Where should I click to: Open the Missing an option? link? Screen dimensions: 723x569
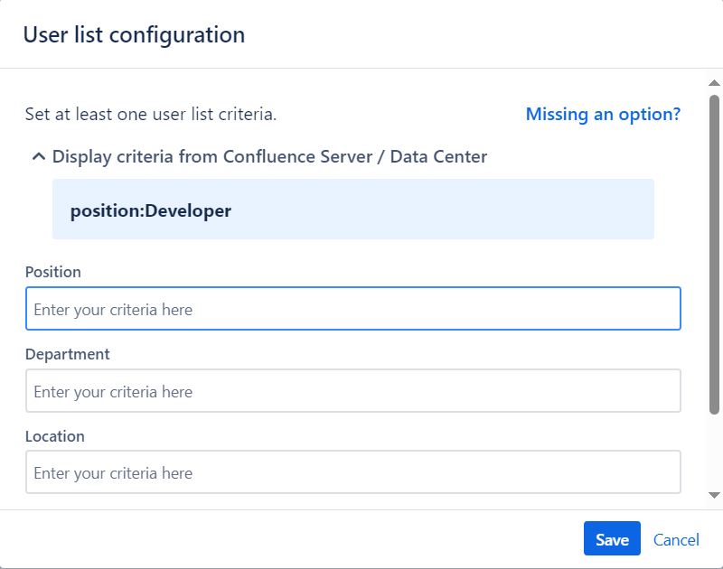[603, 114]
